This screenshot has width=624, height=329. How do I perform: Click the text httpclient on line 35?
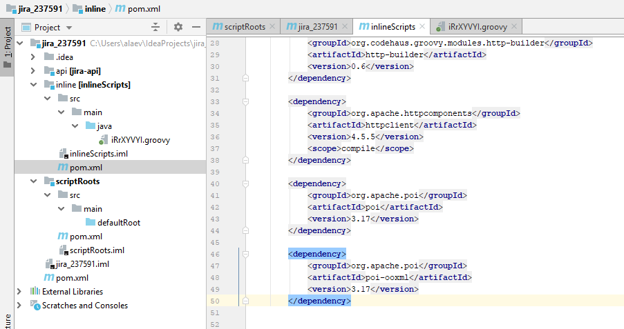pos(390,125)
